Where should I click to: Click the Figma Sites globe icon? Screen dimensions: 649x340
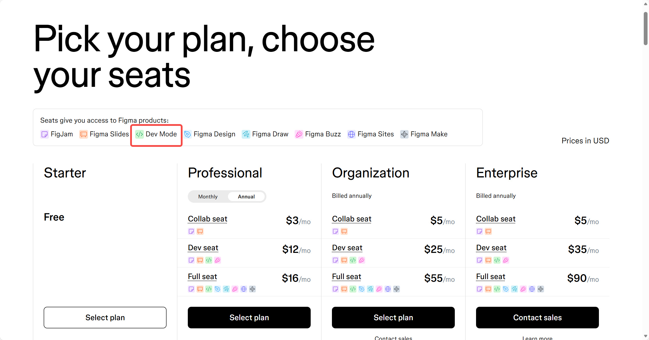tap(351, 134)
